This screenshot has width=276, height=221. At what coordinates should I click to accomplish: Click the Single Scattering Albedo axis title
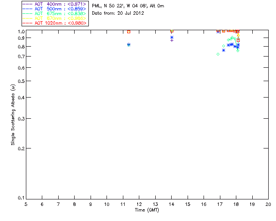coord(13,115)
